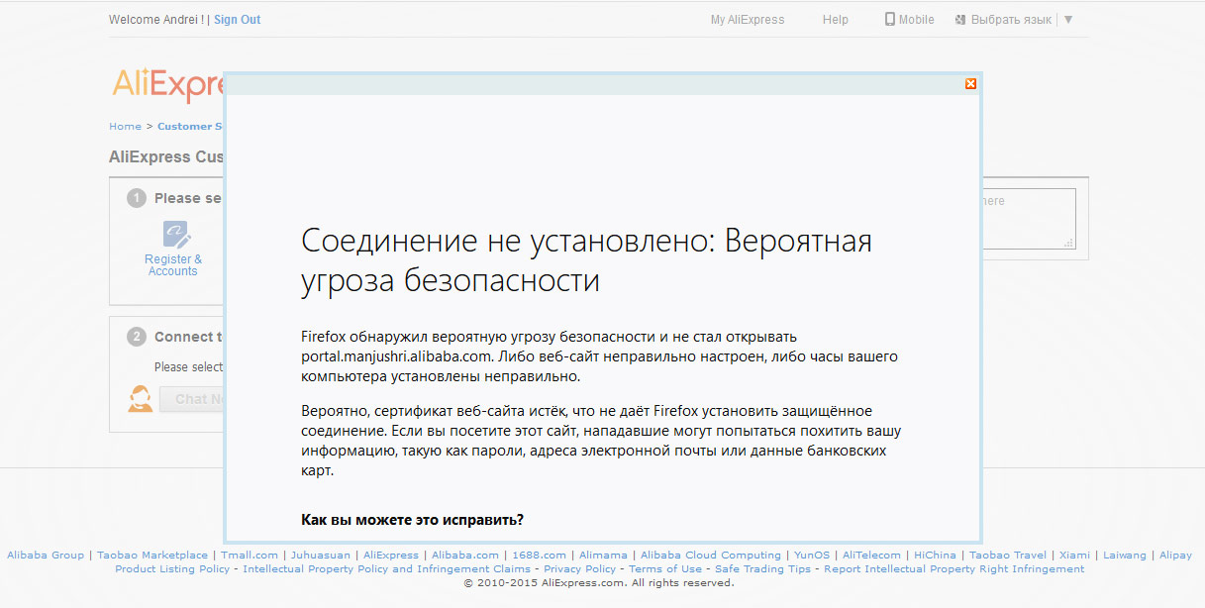Open Juhuasuan footer link
Image resolution: width=1205 pixels, height=608 pixels.
pos(321,556)
